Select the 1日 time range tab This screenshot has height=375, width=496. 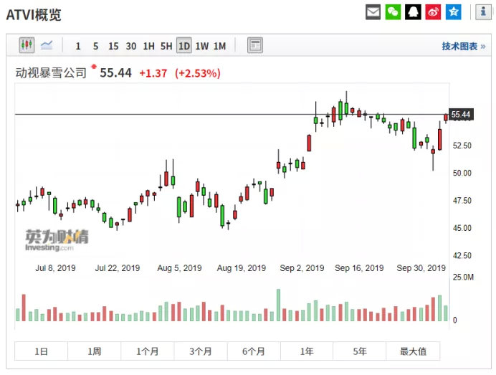pyautogui.click(x=42, y=351)
